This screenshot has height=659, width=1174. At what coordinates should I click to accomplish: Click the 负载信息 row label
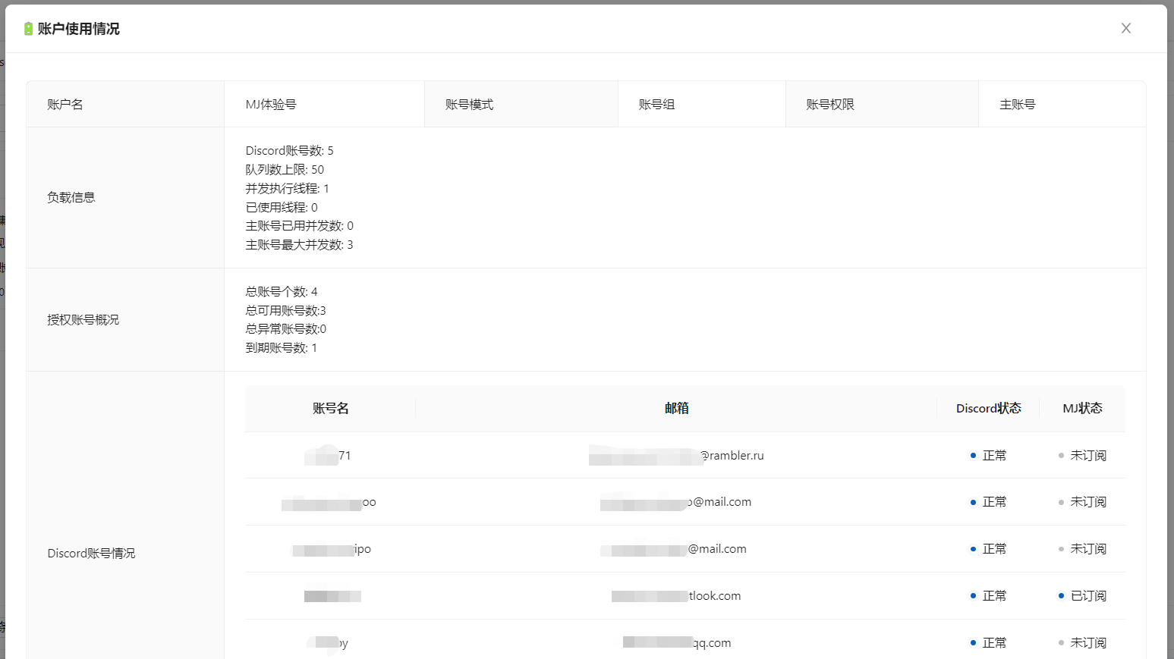pyautogui.click(x=71, y=197)
